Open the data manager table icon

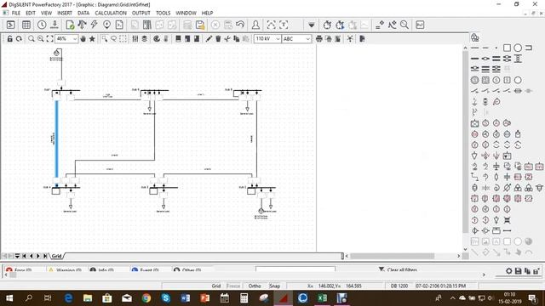coord(26,25)
